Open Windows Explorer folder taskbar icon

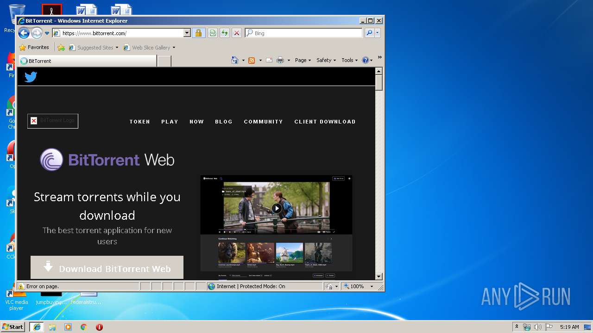52,327
